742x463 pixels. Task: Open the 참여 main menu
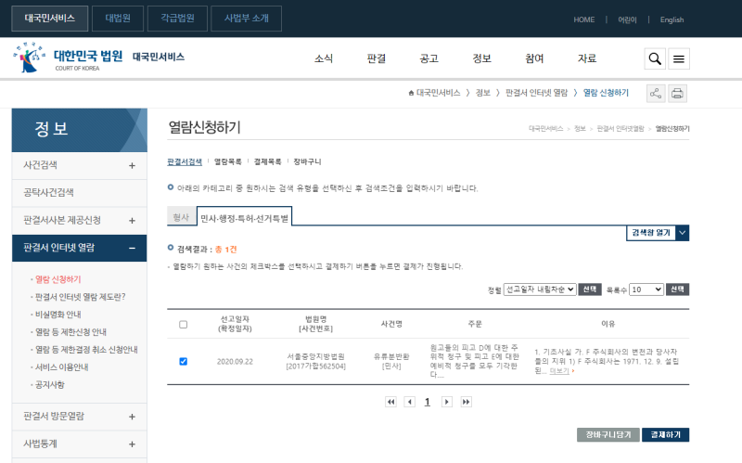pyautogui.click(x=534, y=58)
